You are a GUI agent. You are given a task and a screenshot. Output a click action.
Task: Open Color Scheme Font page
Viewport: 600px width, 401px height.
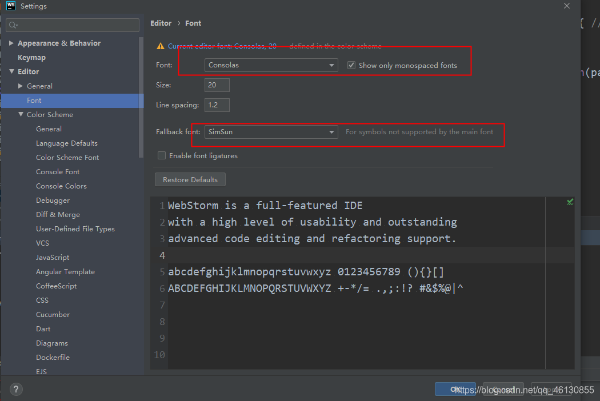click(x=67, y=157)
